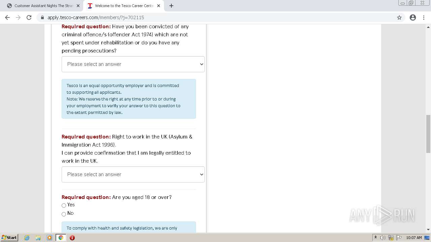Click the address bar URL
This screenshot has height=242, width=431.
pyautogui.click(x=96, y=17)
